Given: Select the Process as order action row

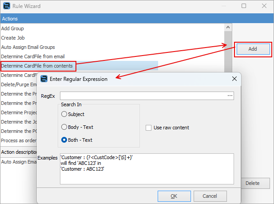Looking at the screenshot, I should pos(19,140).
